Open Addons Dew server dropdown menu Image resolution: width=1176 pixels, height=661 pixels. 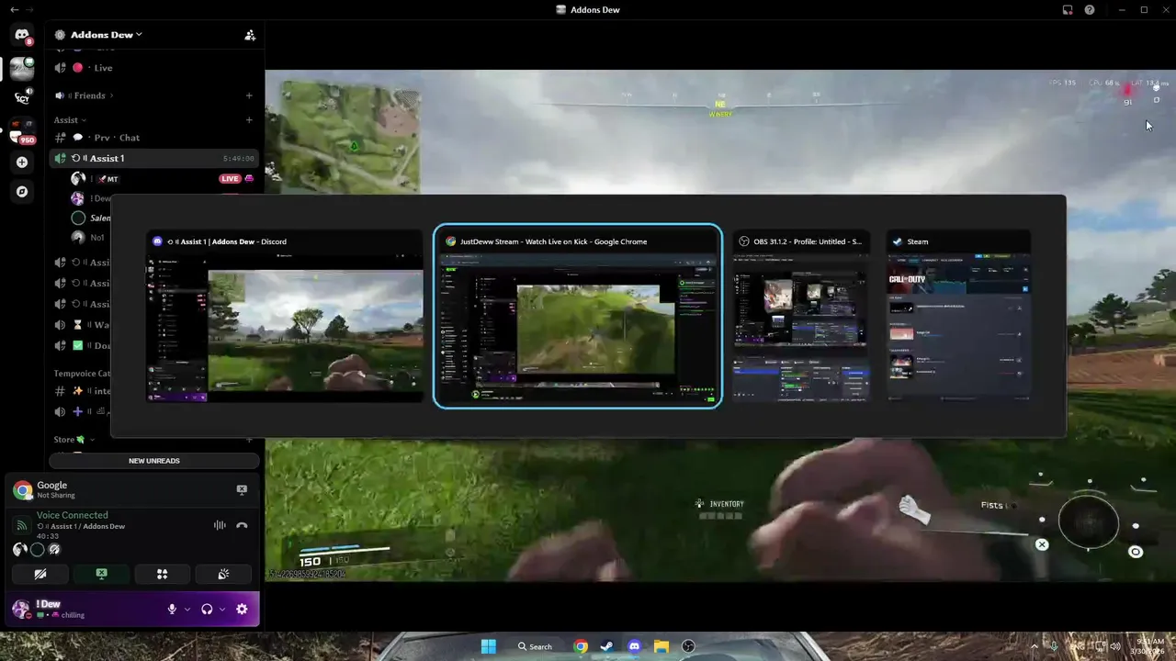coord(107,35)
